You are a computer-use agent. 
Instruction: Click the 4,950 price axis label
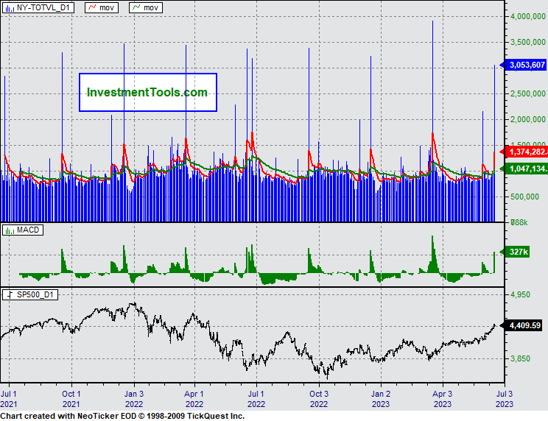(x=520, y=294)
